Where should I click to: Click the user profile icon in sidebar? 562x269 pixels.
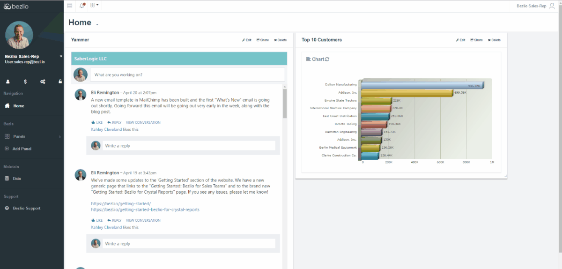pyautogui.click(x=8, y=82)
